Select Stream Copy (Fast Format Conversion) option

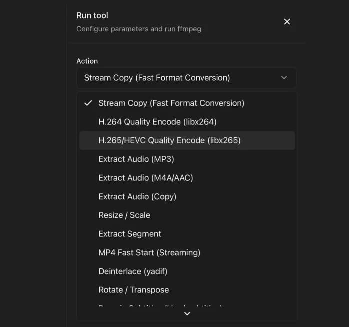point(171,103)
